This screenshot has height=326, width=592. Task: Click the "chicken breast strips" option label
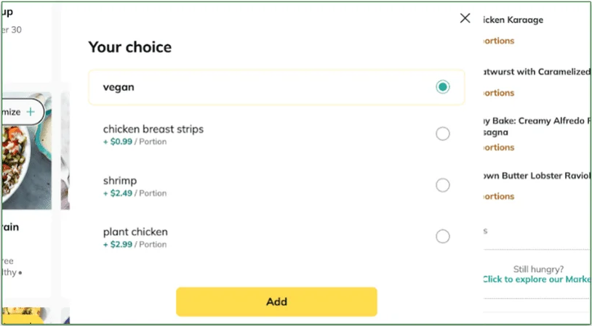[153, 129]
